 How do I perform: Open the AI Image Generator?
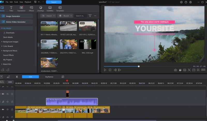(16, 16)
